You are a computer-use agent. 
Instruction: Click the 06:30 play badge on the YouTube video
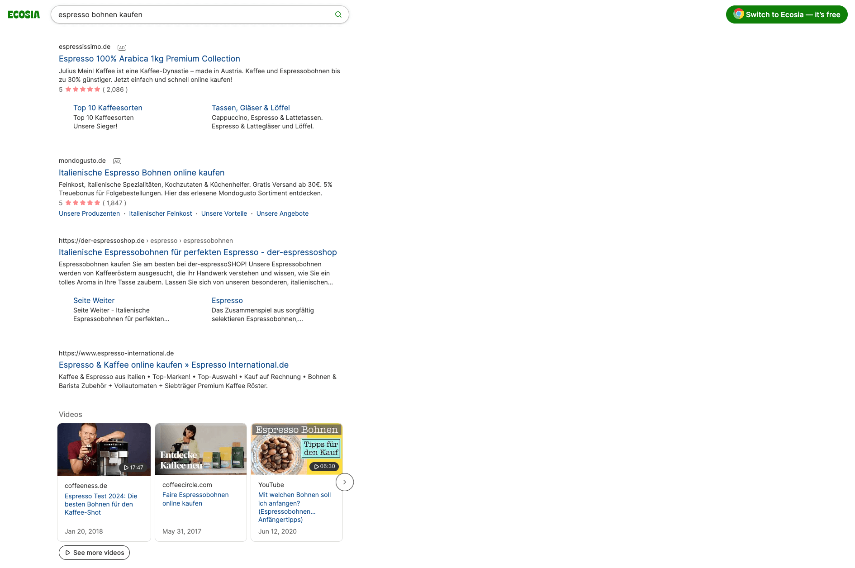324,466
